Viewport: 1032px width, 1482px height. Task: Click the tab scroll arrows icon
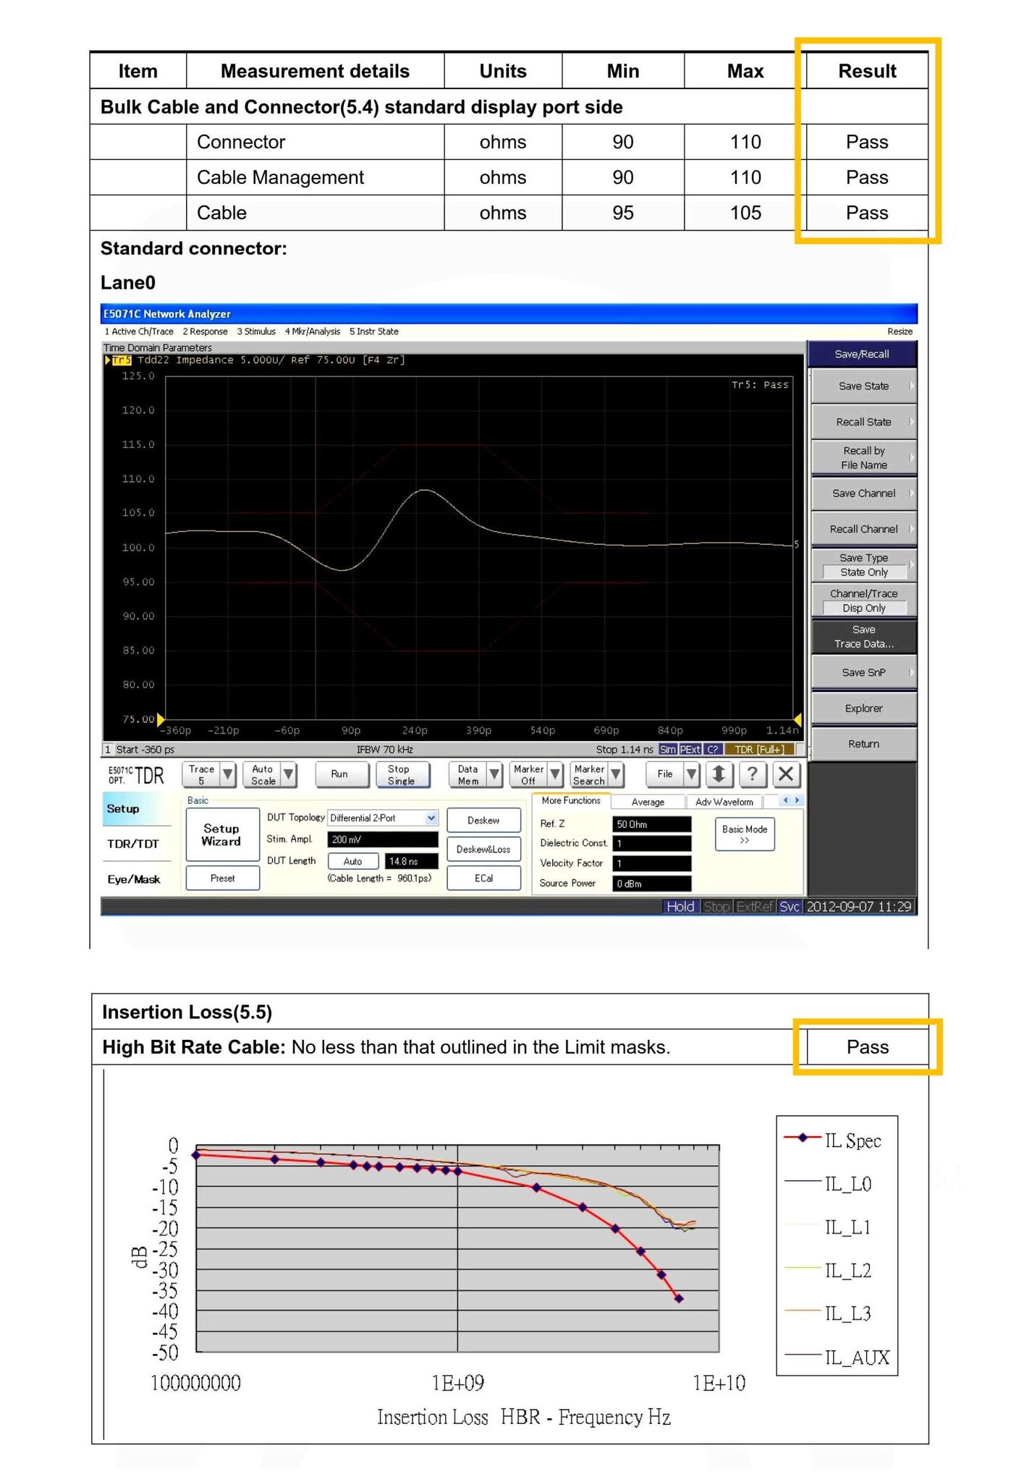pos(791,800)
